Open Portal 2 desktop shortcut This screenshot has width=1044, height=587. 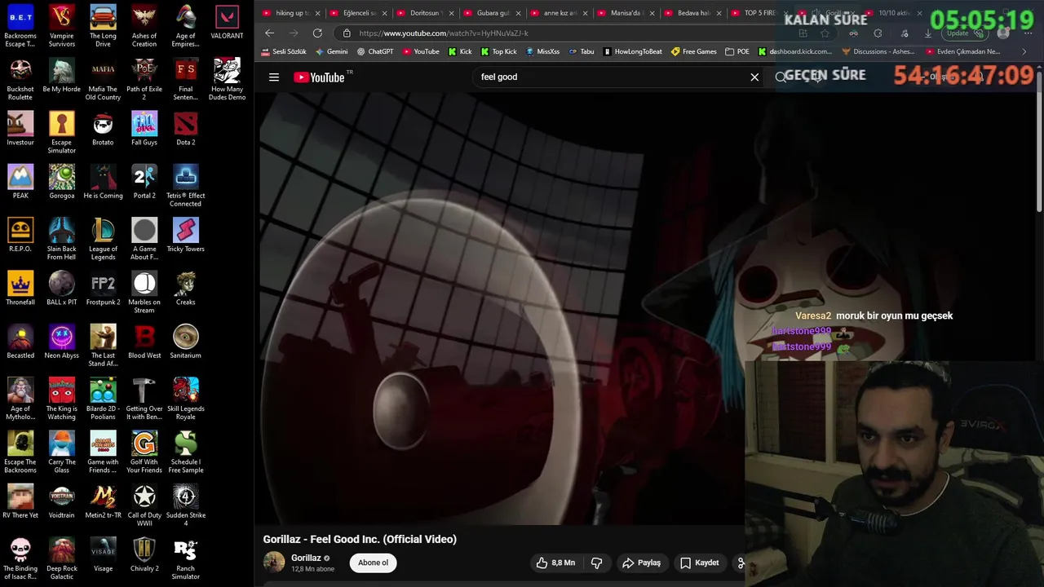144,182
